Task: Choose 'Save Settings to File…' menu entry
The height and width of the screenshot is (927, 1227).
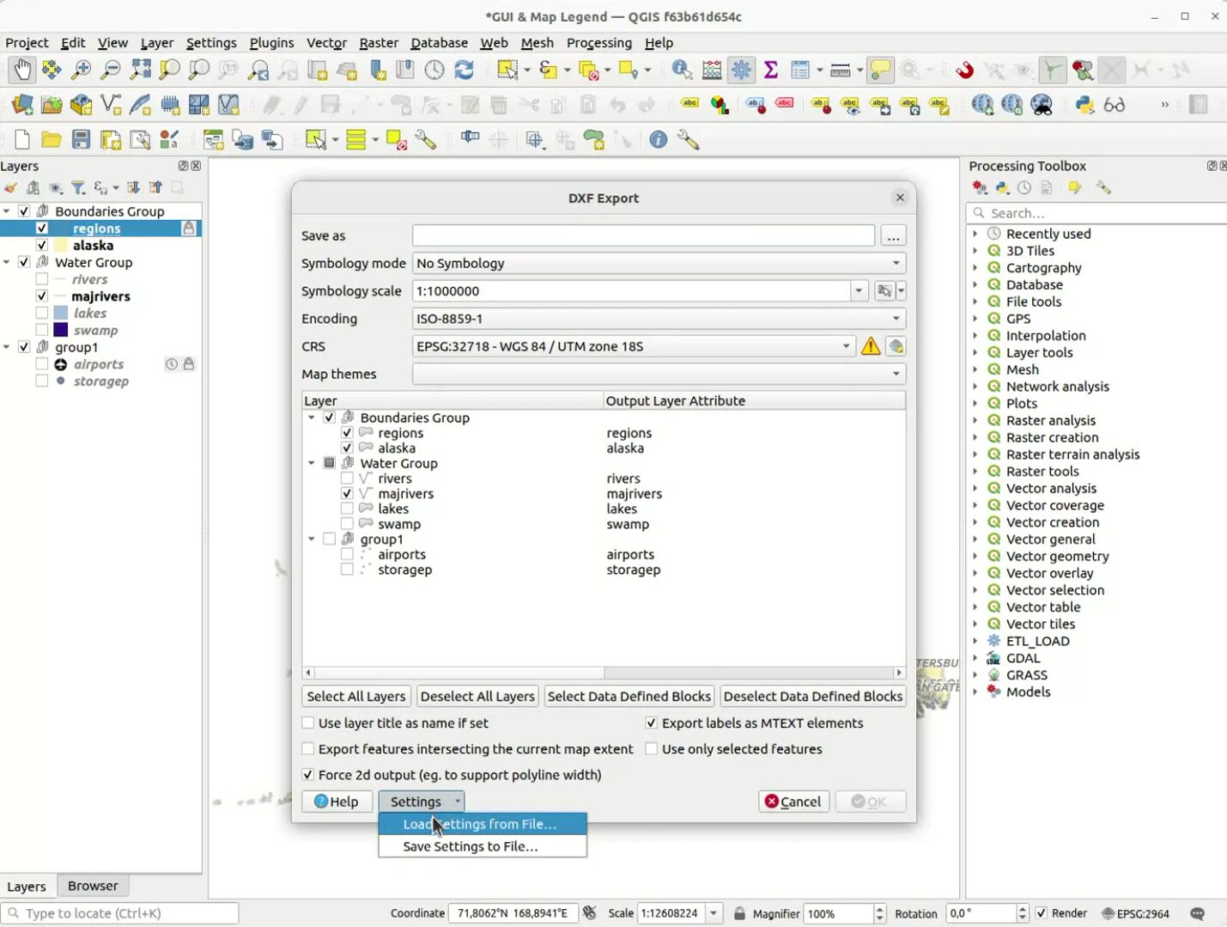Action: point(471,847)
